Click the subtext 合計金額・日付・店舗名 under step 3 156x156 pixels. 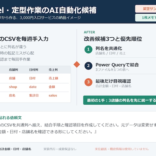(113, 86)
